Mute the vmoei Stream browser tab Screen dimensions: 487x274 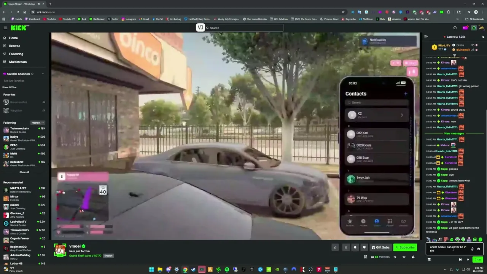(x=38, y=4)
